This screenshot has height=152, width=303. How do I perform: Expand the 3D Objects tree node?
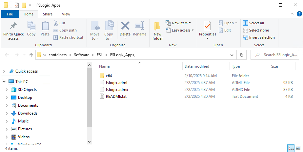[7, 90]
